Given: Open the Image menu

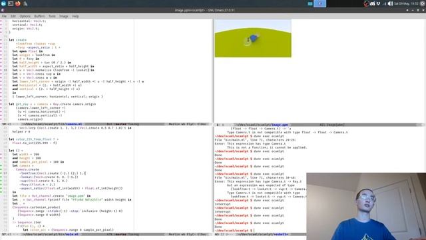Looking at the screenshot, I should 64,16.
